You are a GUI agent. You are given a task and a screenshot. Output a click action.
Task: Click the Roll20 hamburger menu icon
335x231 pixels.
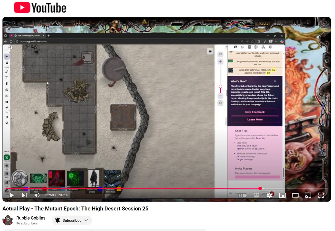coord(7,50)
